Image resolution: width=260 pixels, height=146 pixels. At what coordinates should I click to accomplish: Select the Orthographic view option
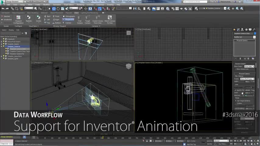69,16
